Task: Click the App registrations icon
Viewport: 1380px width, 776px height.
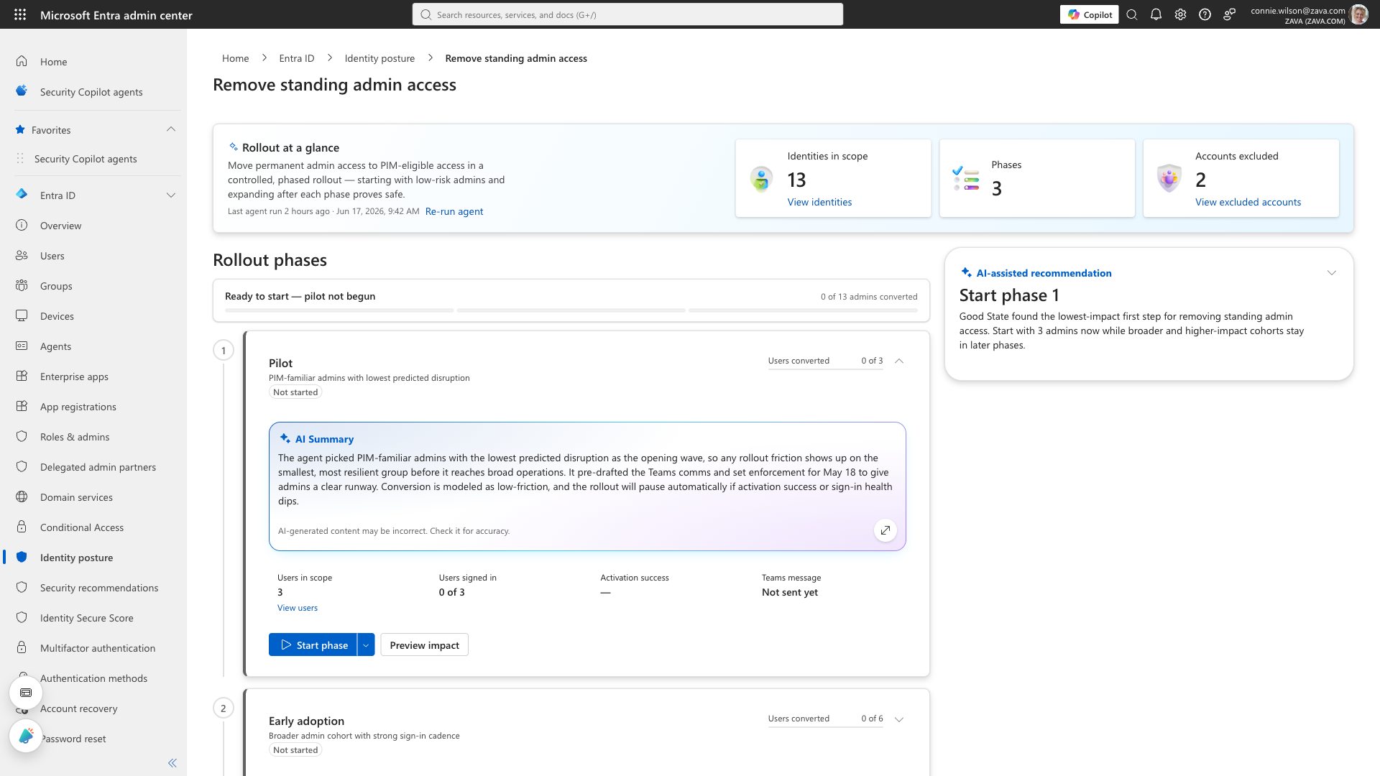Action: pyautogui.click(x=22, y=406)
